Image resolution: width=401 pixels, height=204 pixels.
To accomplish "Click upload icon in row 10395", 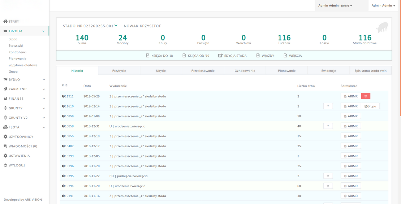I will pyautogui.click(x=328, y=176).
